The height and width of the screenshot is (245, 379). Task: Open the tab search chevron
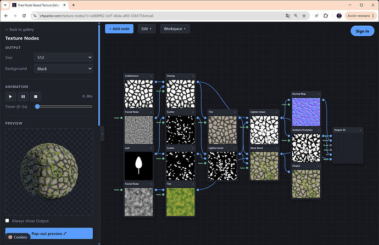[x=5, y=5]
